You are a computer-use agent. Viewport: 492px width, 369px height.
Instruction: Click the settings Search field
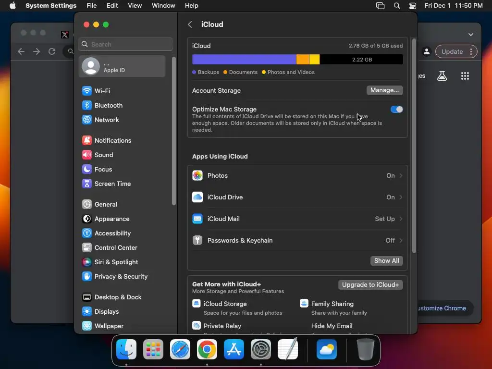pyautogui.click(x=125, y=44)
